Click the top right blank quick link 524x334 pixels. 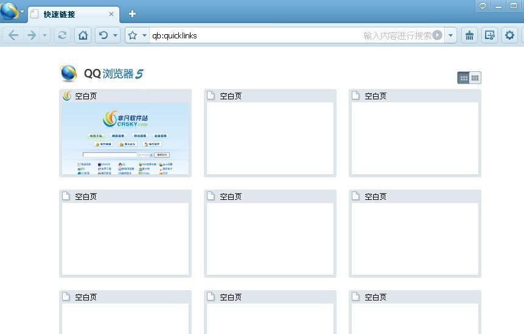click(x=414, y=133)
